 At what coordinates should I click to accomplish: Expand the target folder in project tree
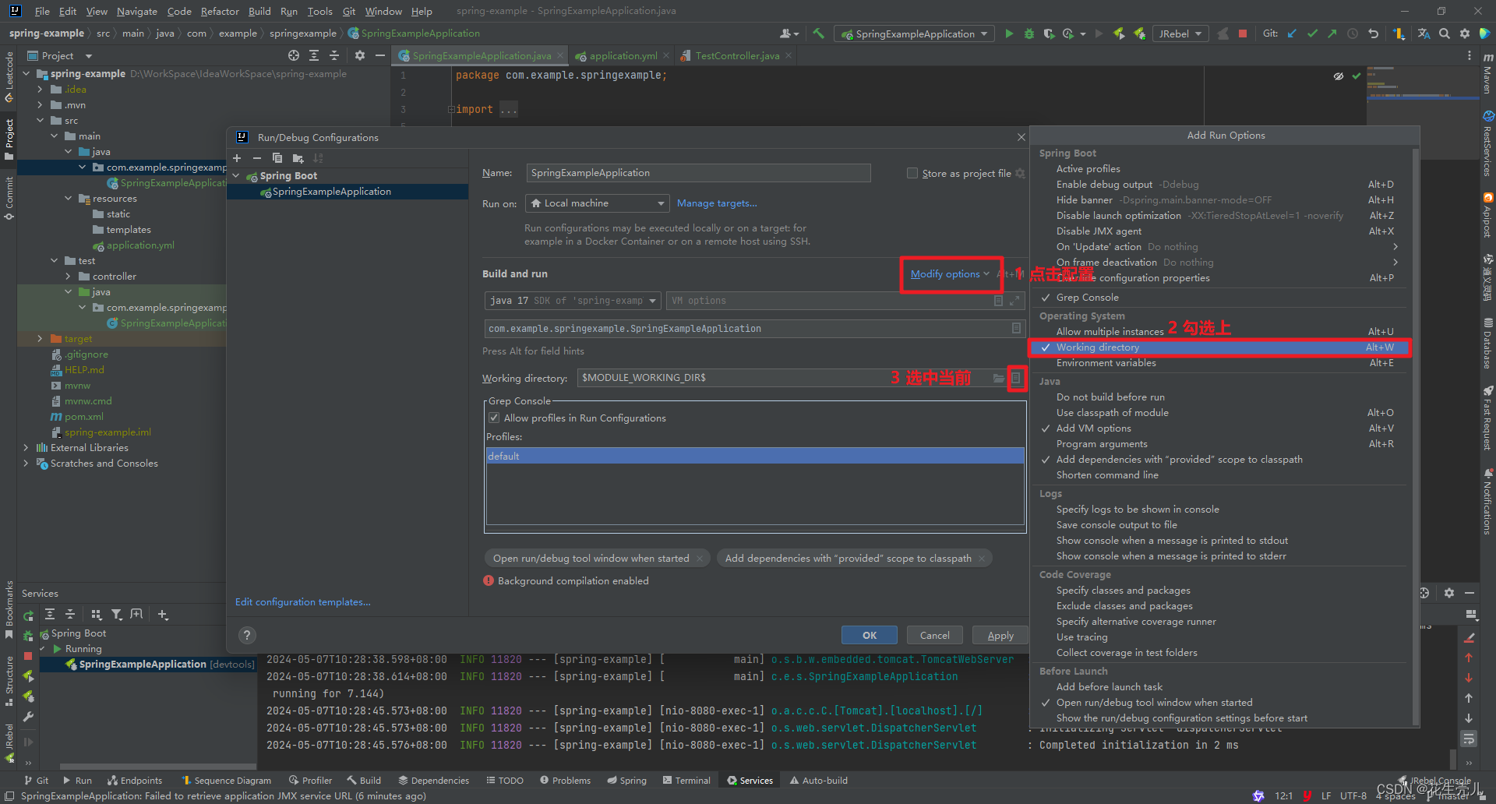pos(40,339)
